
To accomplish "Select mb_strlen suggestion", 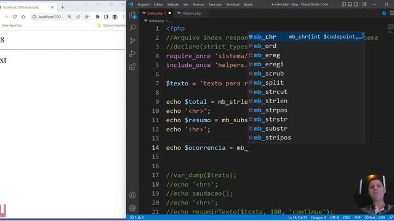I will pos(307,101).
